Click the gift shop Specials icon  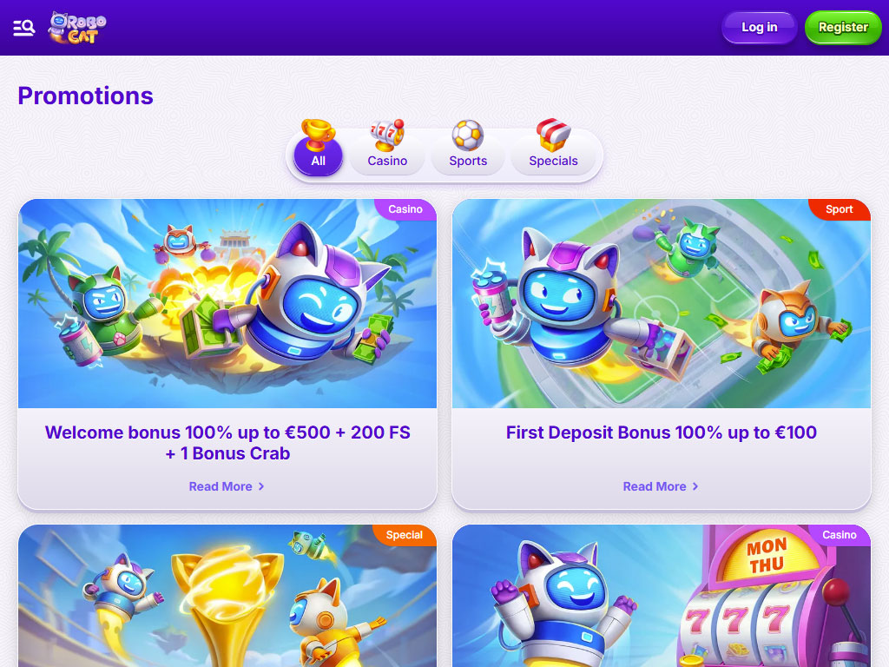point(553,135)
